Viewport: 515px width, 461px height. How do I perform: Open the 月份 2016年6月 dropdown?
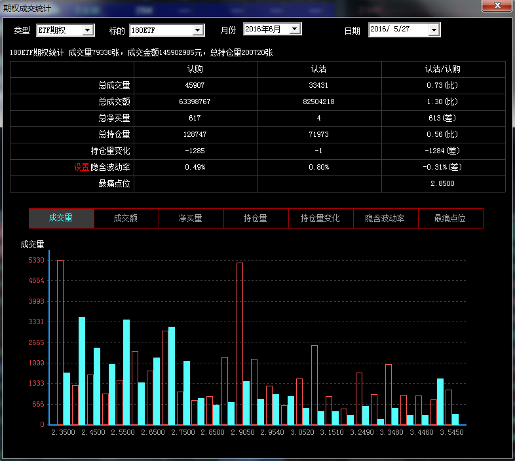tap(295, 29)
